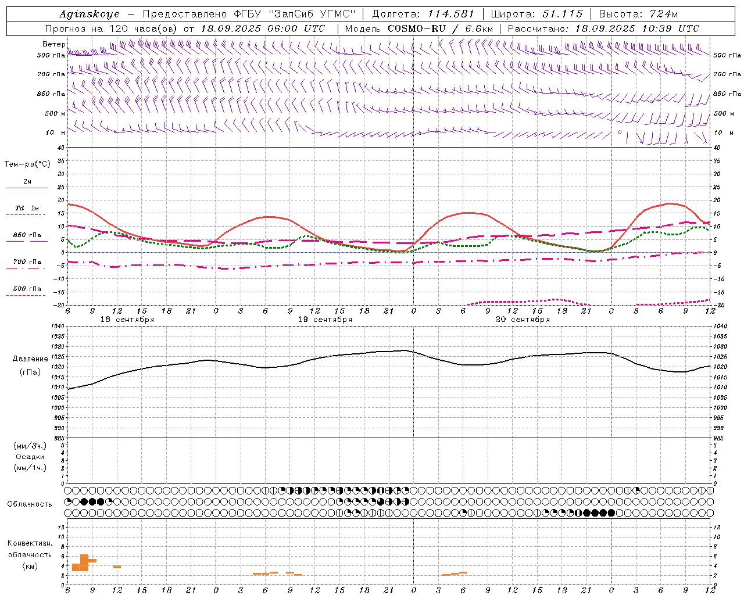Click the "Облачность" cloud cover label
The image size is (744, 595).
(x=30, y=504)
